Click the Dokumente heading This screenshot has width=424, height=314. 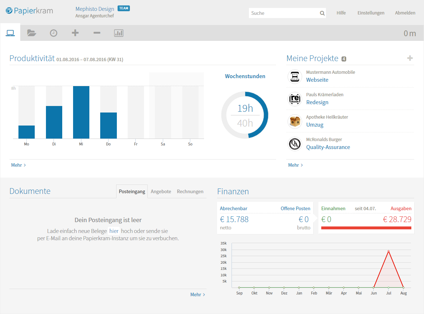30,191
